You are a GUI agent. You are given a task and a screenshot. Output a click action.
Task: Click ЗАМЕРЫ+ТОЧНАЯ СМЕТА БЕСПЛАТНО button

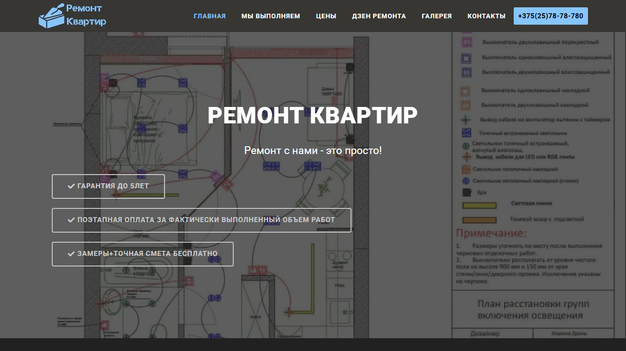tap(143, 254)
